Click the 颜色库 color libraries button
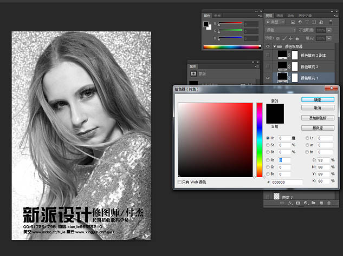Screen dimensions: 343x256 tap(318, 128)
